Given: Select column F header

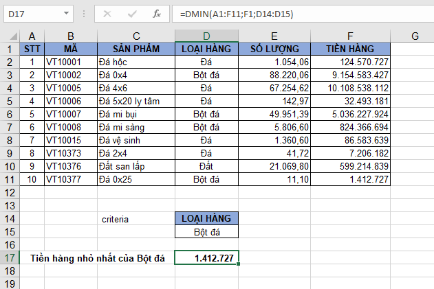Looking at the screenshot, I should [351, 36].
